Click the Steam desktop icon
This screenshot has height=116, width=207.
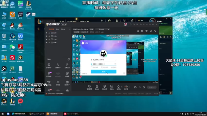tap(28, 15)
